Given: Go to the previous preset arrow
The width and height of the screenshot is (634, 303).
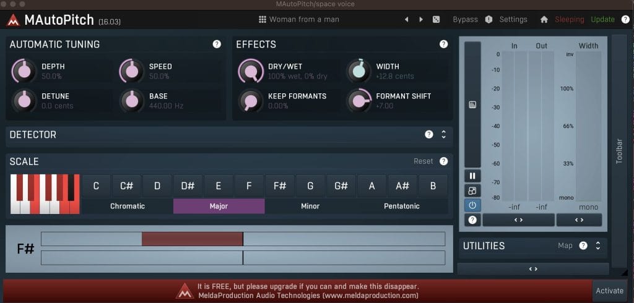Looking at the screenshot, I should click(407, 19).
